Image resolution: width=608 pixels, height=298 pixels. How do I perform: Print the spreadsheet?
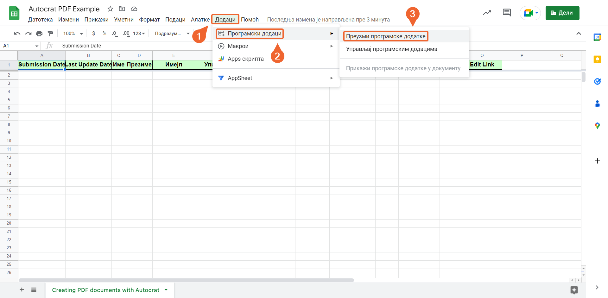click(x=39, y=34)
